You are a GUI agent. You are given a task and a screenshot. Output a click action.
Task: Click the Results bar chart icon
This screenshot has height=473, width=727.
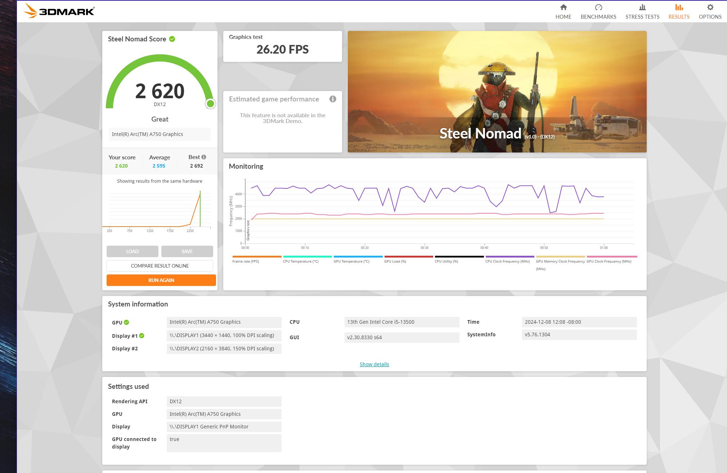coord(679,7)
